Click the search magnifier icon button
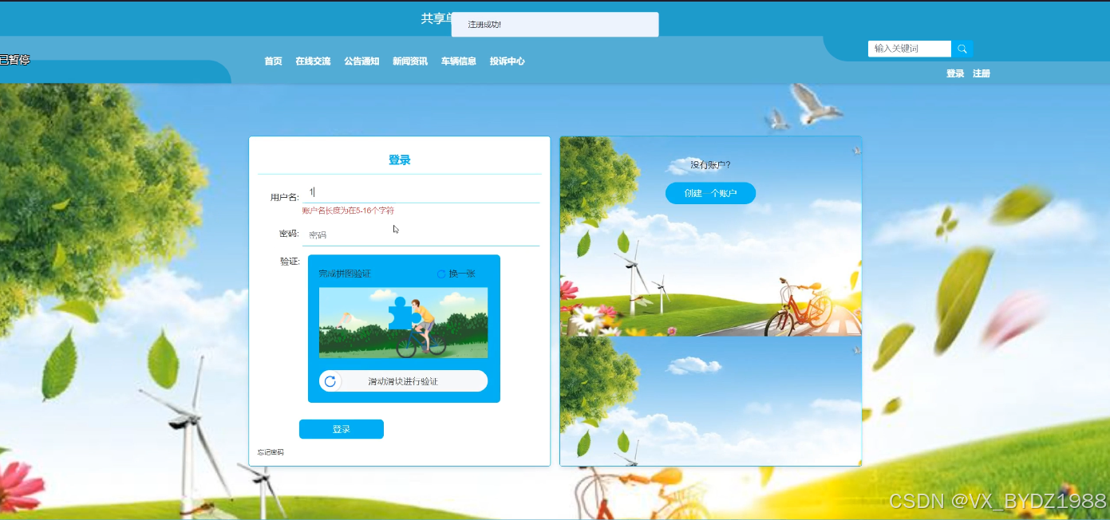The width and height of the screenshot is (1110, 520). pos(962,49)
